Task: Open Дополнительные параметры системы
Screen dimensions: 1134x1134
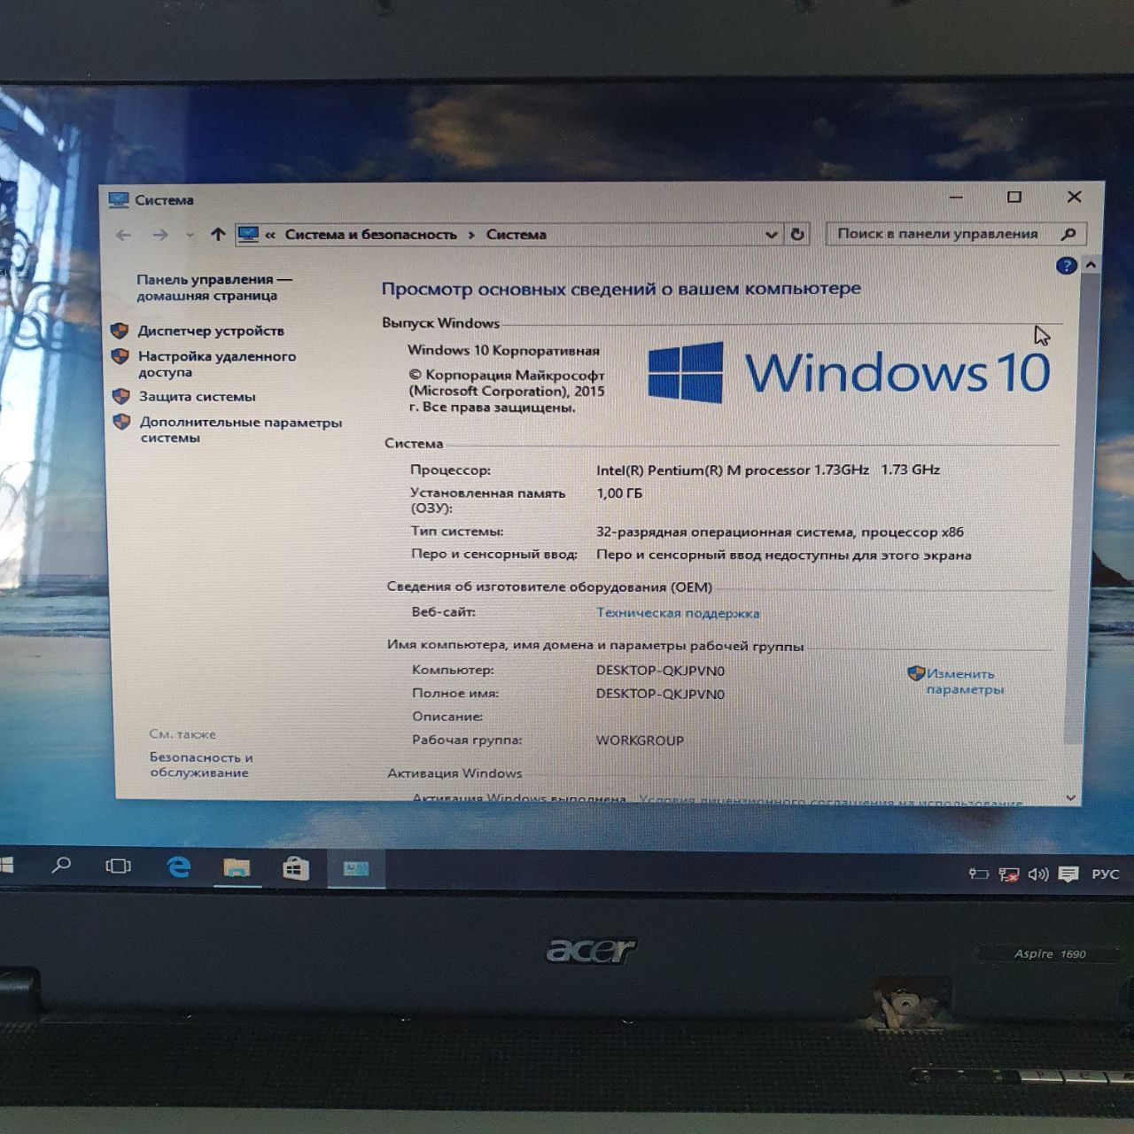Action: pyautogui.click(x=240, y=430)
